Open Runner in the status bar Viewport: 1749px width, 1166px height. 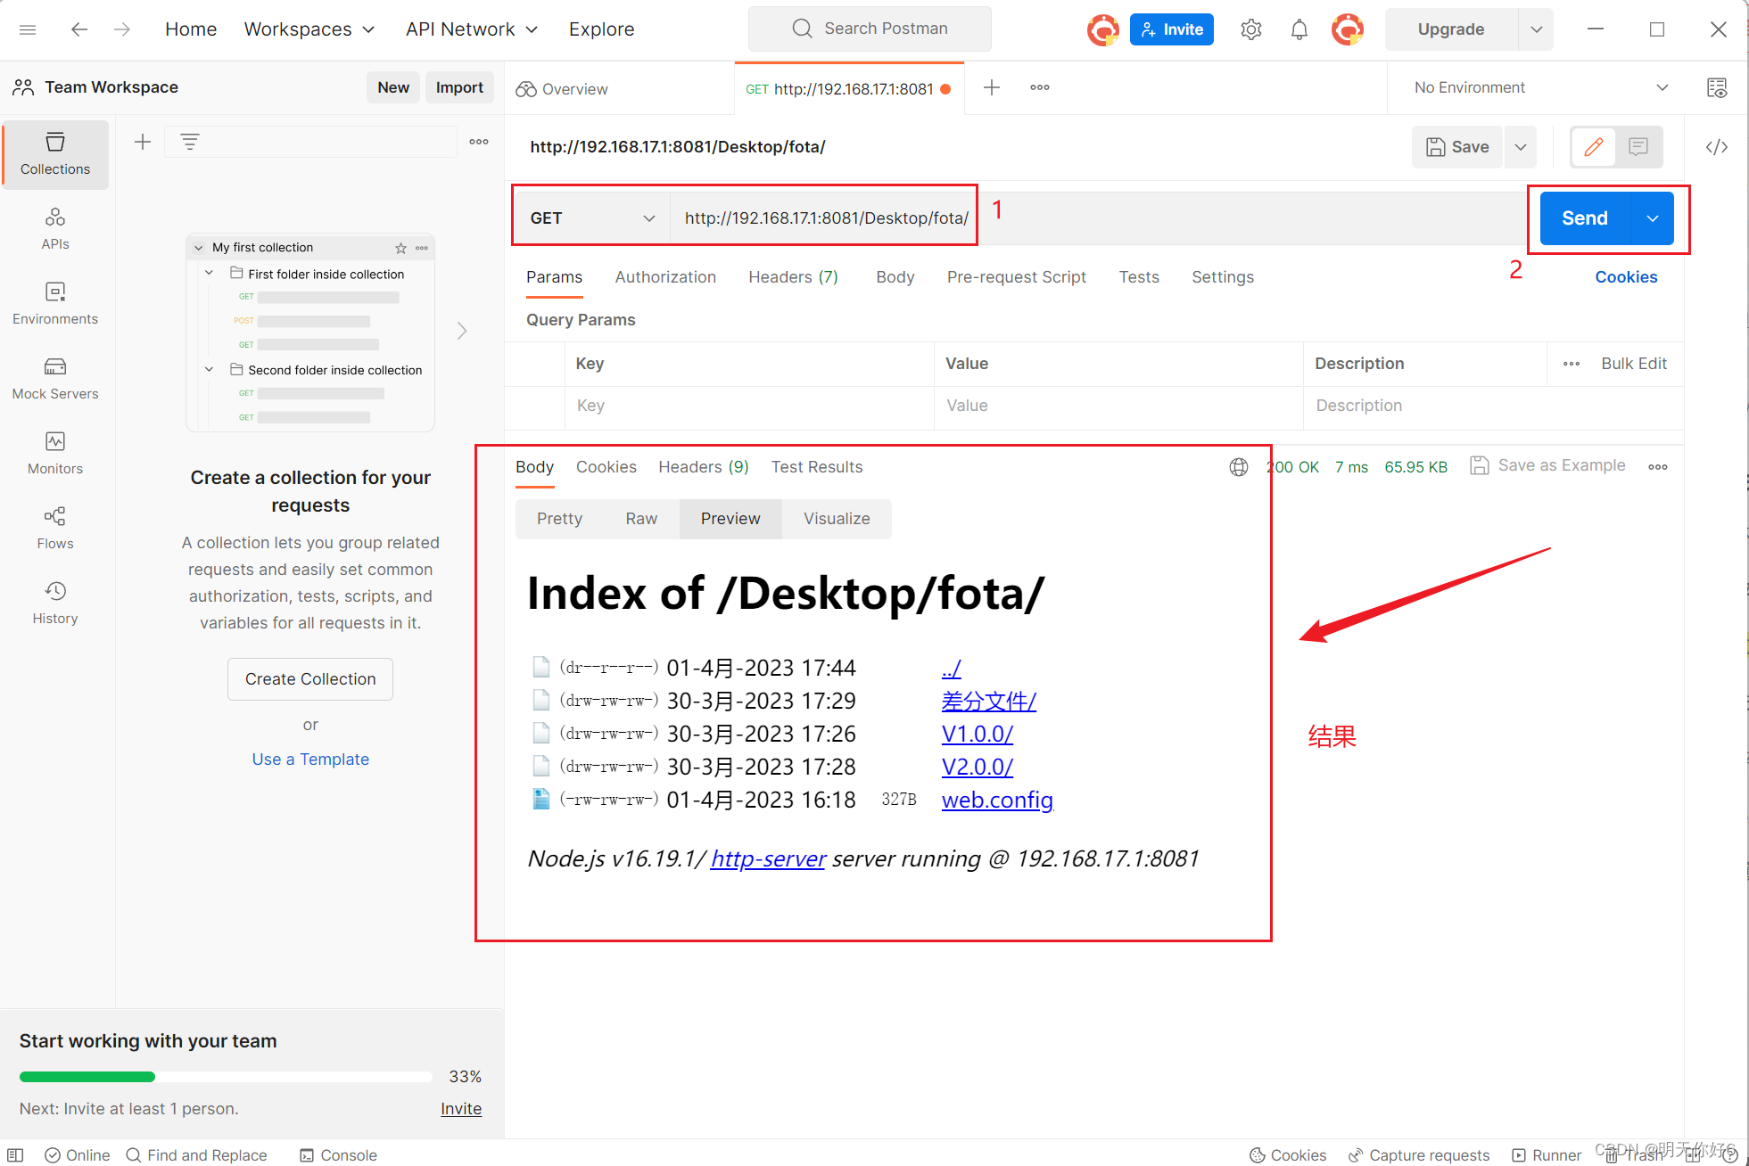pyautogui.click(x=1547, y=1155)
